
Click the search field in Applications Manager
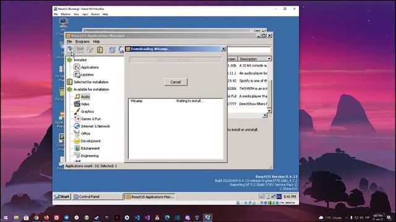coord(249,49)
